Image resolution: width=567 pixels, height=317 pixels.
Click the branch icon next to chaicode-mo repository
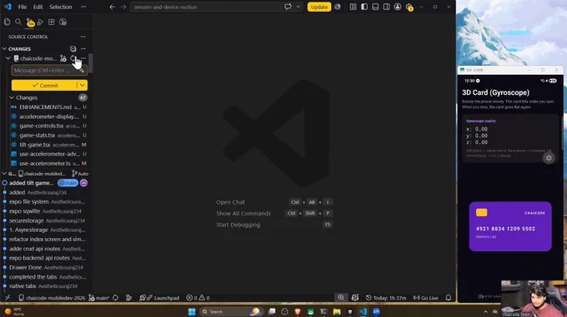(x=63, y=58)
